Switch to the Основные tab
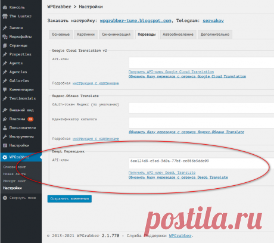Screen dimensions: 274x243 pyautogui.click(x=61, y=35)
